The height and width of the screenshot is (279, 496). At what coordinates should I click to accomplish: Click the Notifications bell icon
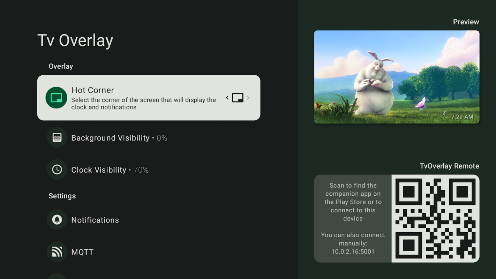(x=57, y=220)
